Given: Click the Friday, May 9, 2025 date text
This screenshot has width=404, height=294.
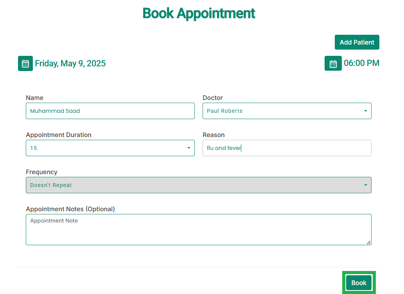Looking at the screenshot, I should coord(70,63).
